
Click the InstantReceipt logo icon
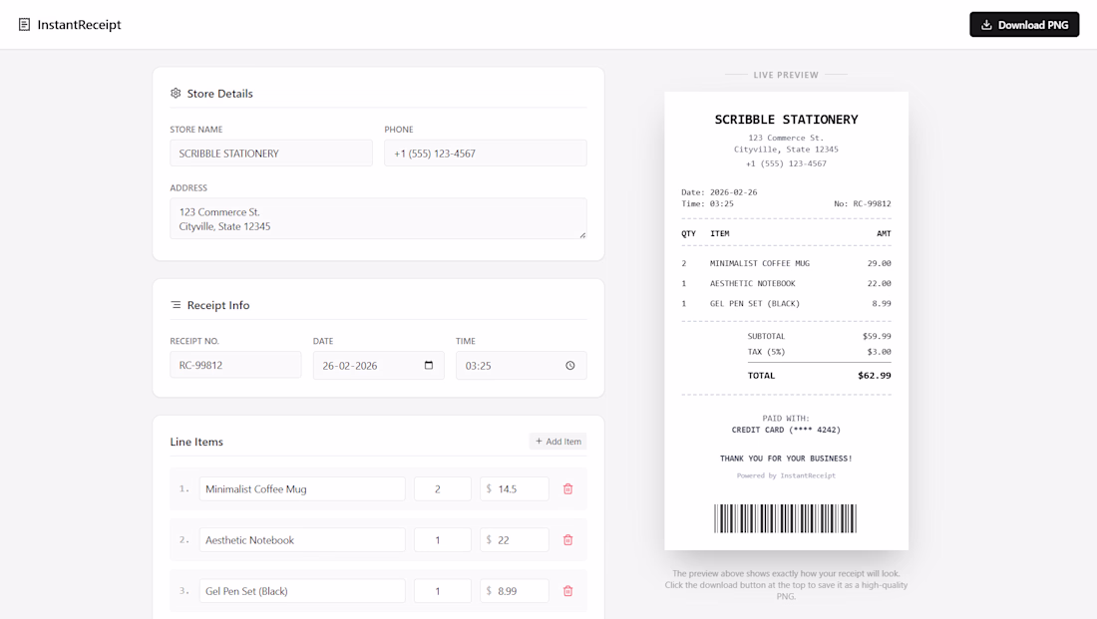(x=24, y=25)
